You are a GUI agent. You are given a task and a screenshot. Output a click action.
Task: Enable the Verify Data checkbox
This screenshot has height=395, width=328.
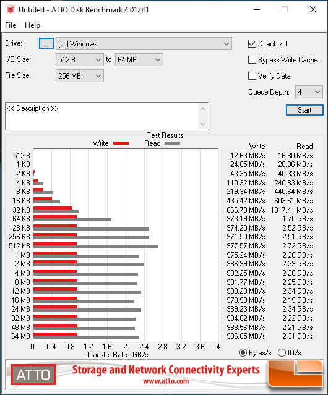tap(252, 76)
